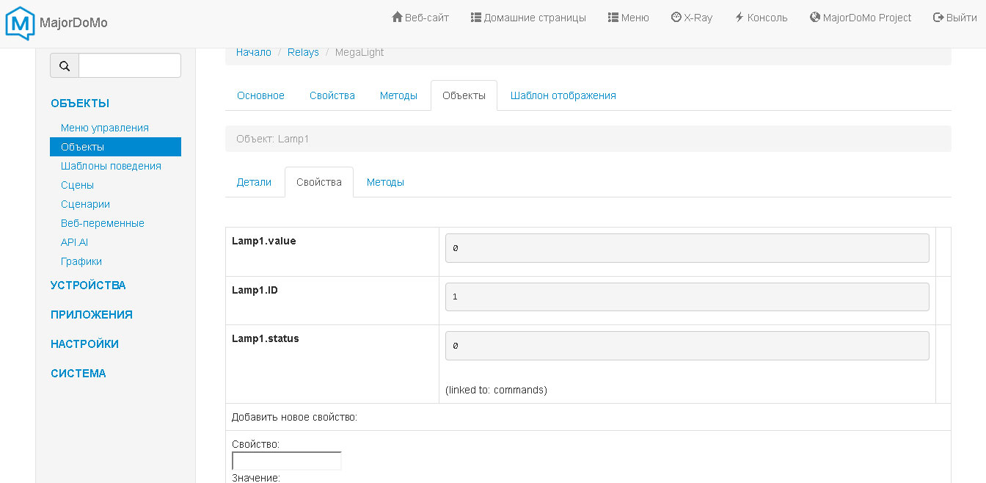Open the Шаблон отображения tab
This screenshot has height=483, width=986.
coord(563,95)
